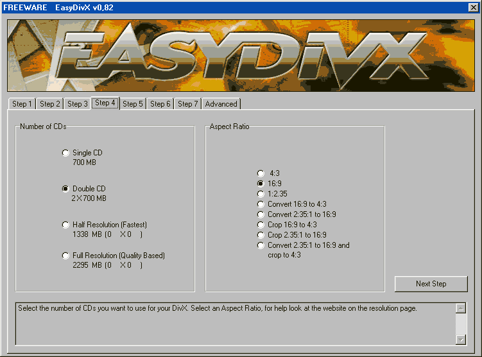Choose Convert 2.35:1 to 16:9
482x357 pixels.
(x=261, y=214)
